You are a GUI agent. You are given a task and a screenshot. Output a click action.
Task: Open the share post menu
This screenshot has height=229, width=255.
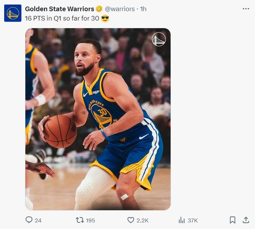click(246, 220)
